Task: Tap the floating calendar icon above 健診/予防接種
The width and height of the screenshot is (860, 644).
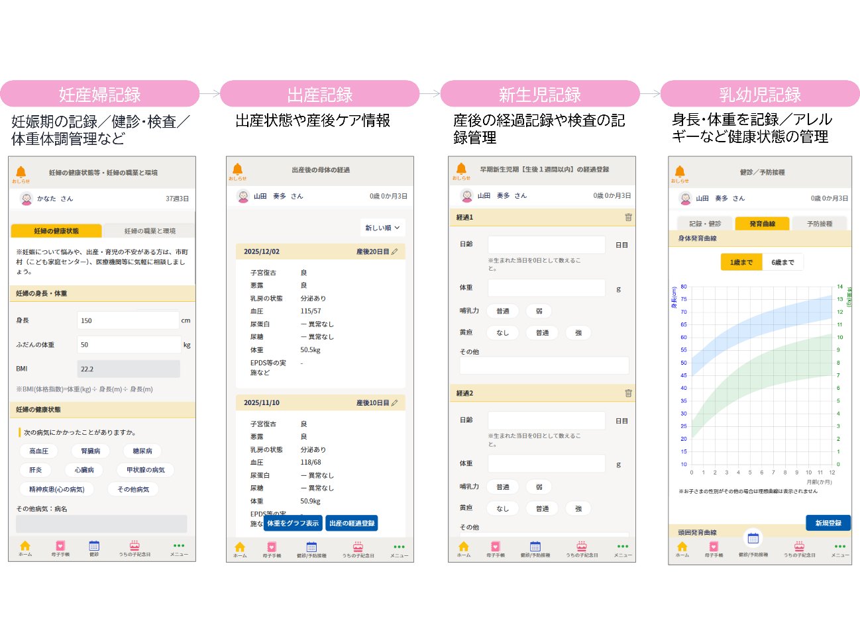Action: point(753,538)
